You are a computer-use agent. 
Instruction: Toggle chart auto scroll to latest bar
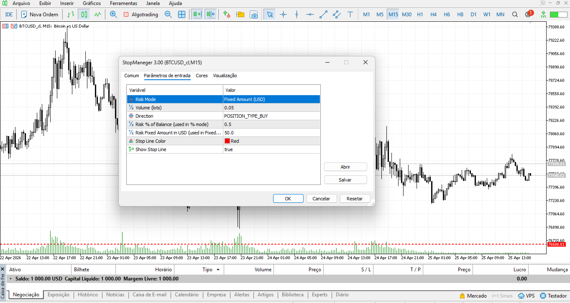[x=197, y=15]
